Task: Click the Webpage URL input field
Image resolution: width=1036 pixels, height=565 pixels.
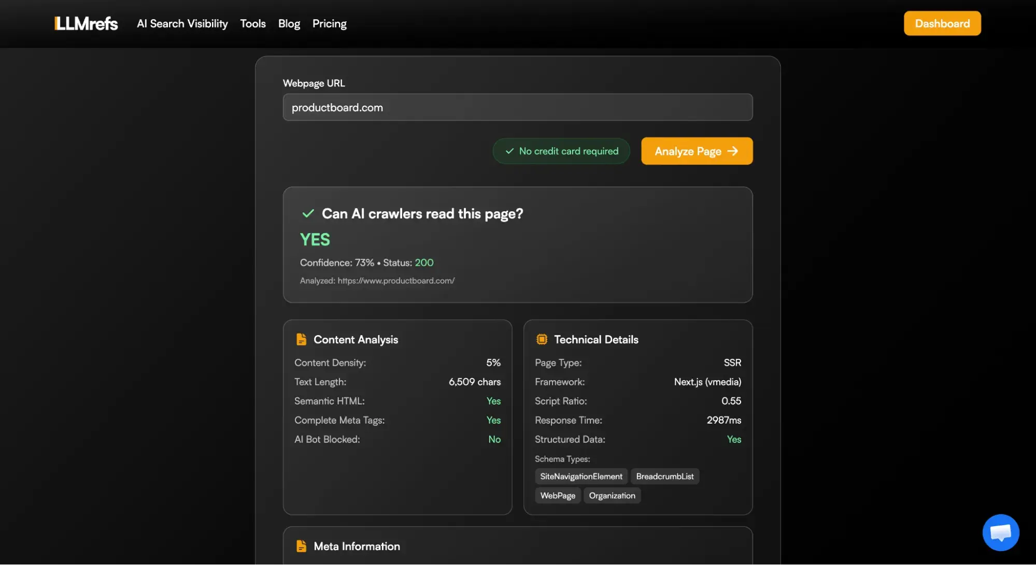Action: pyautogui.click(x=517, y=107)
